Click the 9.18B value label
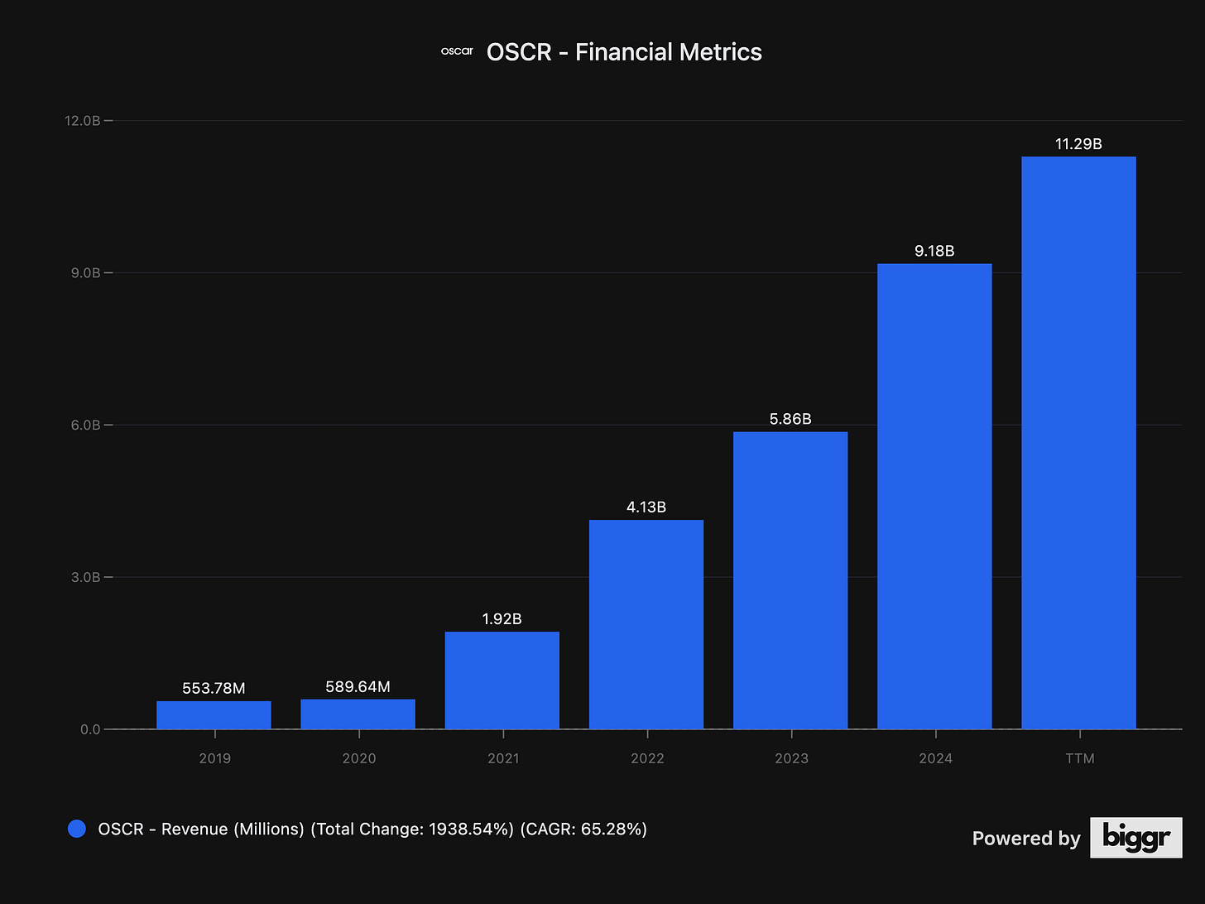This screenshot has width=1205, height=904. [934, 251]
